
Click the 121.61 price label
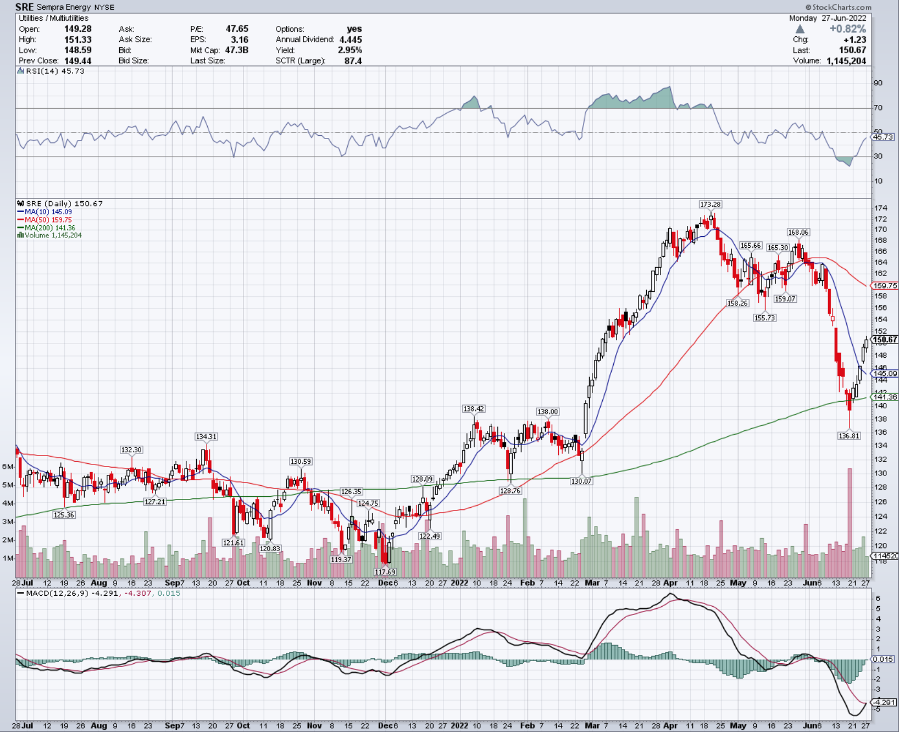(x=234, y=542)
